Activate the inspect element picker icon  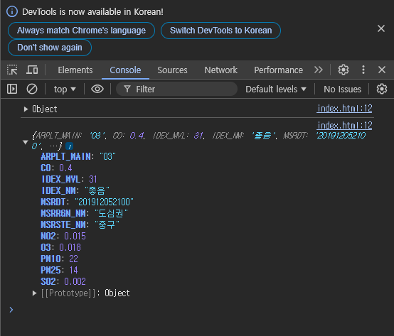(x=12, y=70)
